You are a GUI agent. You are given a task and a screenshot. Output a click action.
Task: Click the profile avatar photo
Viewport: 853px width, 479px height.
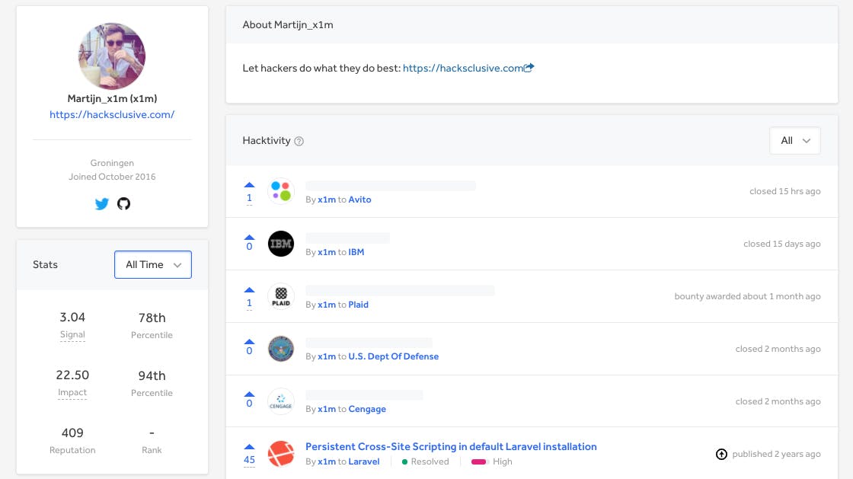tap(112, 56)
